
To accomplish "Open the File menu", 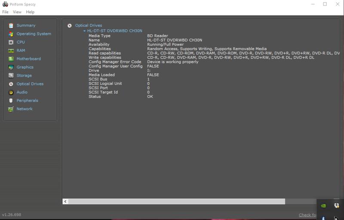I will [x=5, y=12].
